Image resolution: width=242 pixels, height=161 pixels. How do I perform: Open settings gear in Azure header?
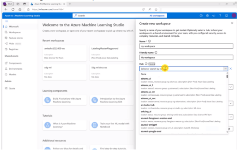click(207, 16)
